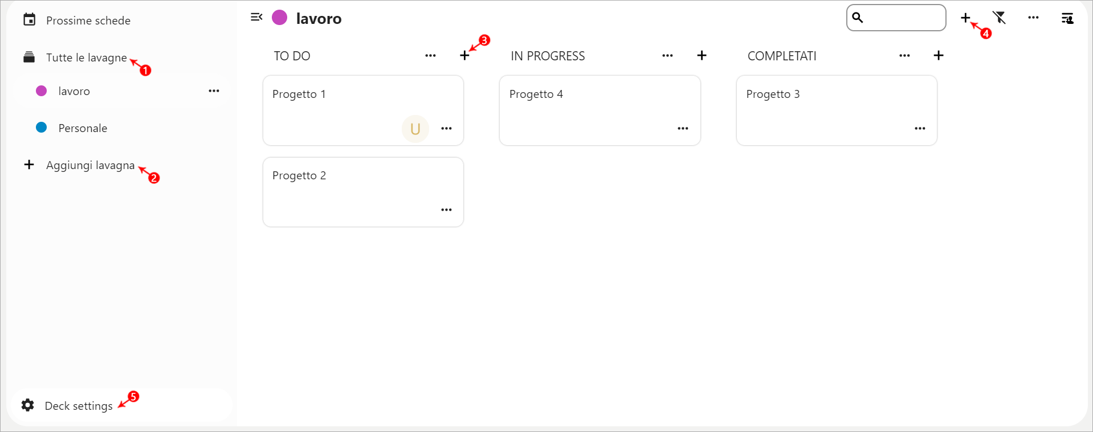
Task: Click the add list plus icon in header
Action: coord(965,18)
